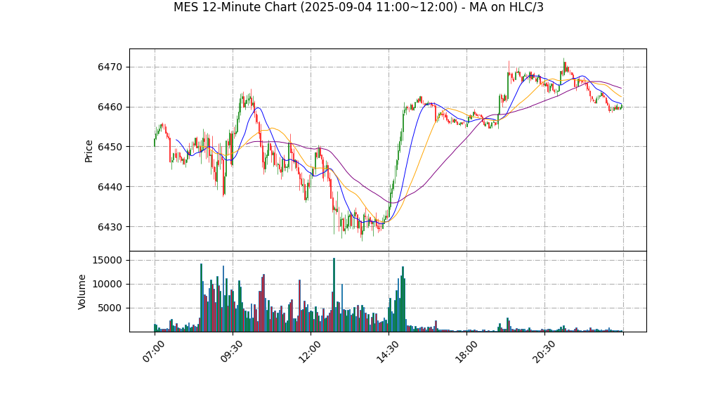The width and height of the screenshot is (718, 404).
Task: Click the tallest volume bar near 12:45
Action: 334,295
